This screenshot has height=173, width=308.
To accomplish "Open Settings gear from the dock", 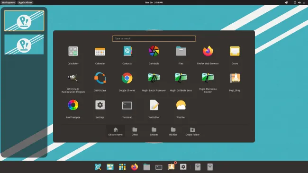I will 183,167.
